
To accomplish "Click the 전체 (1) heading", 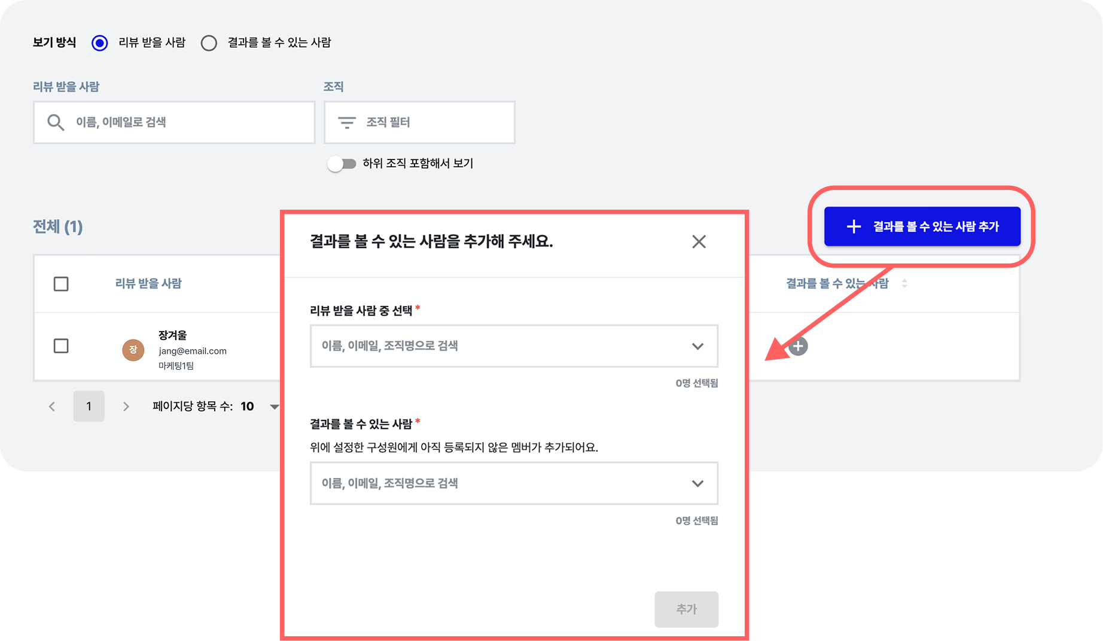I will [58, 226].
